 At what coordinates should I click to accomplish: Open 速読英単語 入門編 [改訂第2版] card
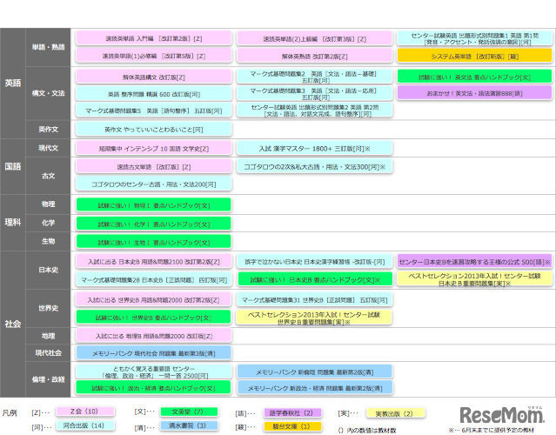(153, 38)
